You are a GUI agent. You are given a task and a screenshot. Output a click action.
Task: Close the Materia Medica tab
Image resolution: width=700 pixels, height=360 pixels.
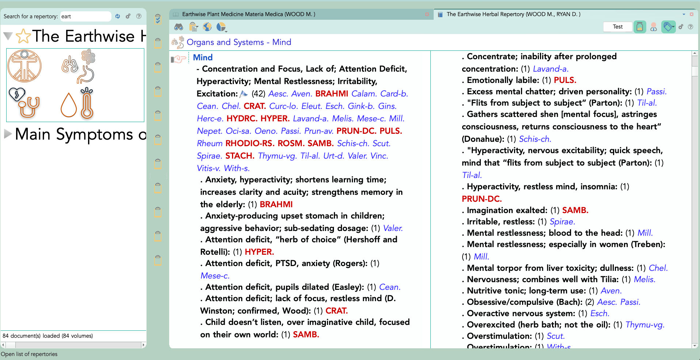point(427,14)
